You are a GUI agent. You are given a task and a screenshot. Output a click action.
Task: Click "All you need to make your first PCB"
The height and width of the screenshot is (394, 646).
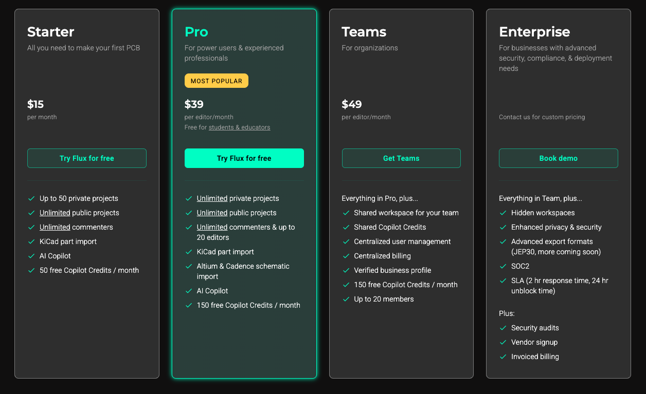point(84,48)
